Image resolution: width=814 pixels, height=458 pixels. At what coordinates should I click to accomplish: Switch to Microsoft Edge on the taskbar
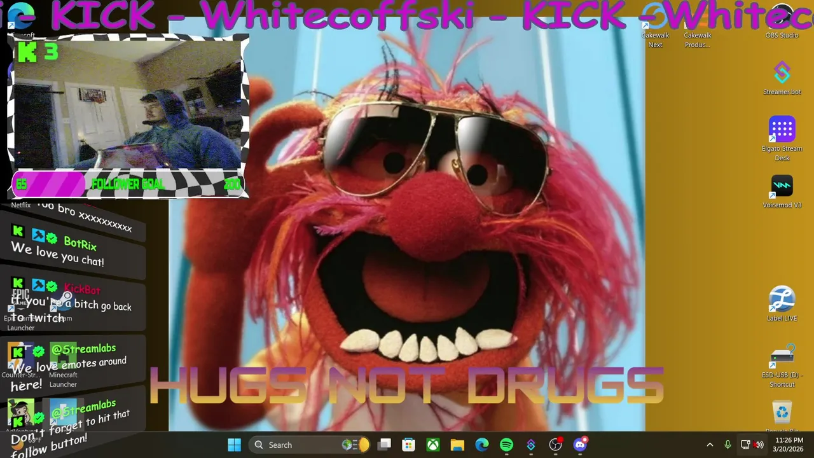click(482, 445)
